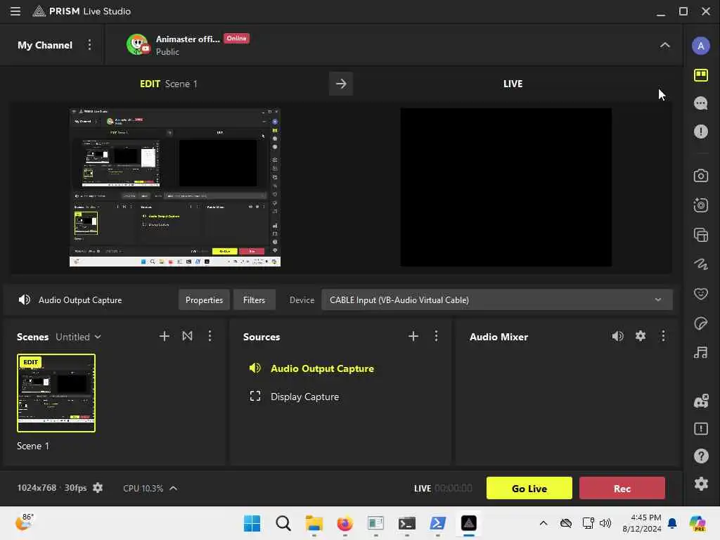Open Firefox from taskbar
Viewport: 720px width, 540px height.
tap(345, 523)
